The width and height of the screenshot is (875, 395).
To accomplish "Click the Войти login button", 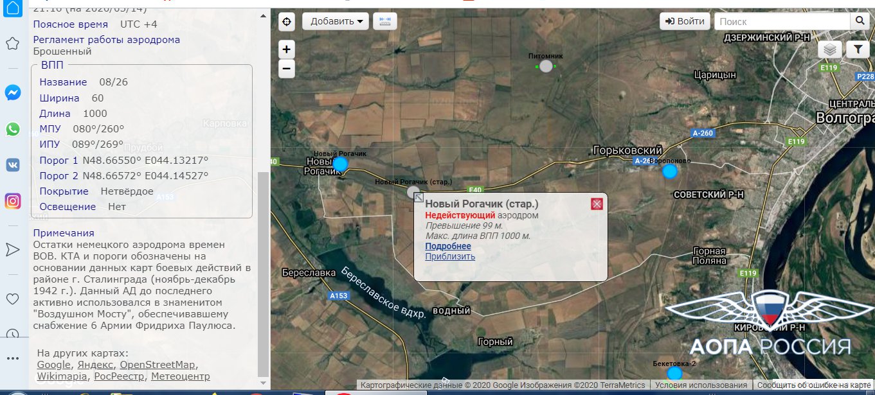I will click(685, 21).
